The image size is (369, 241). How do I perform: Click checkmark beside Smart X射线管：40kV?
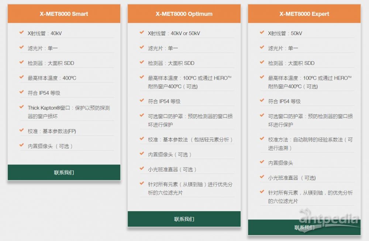(x=21, y=32)
